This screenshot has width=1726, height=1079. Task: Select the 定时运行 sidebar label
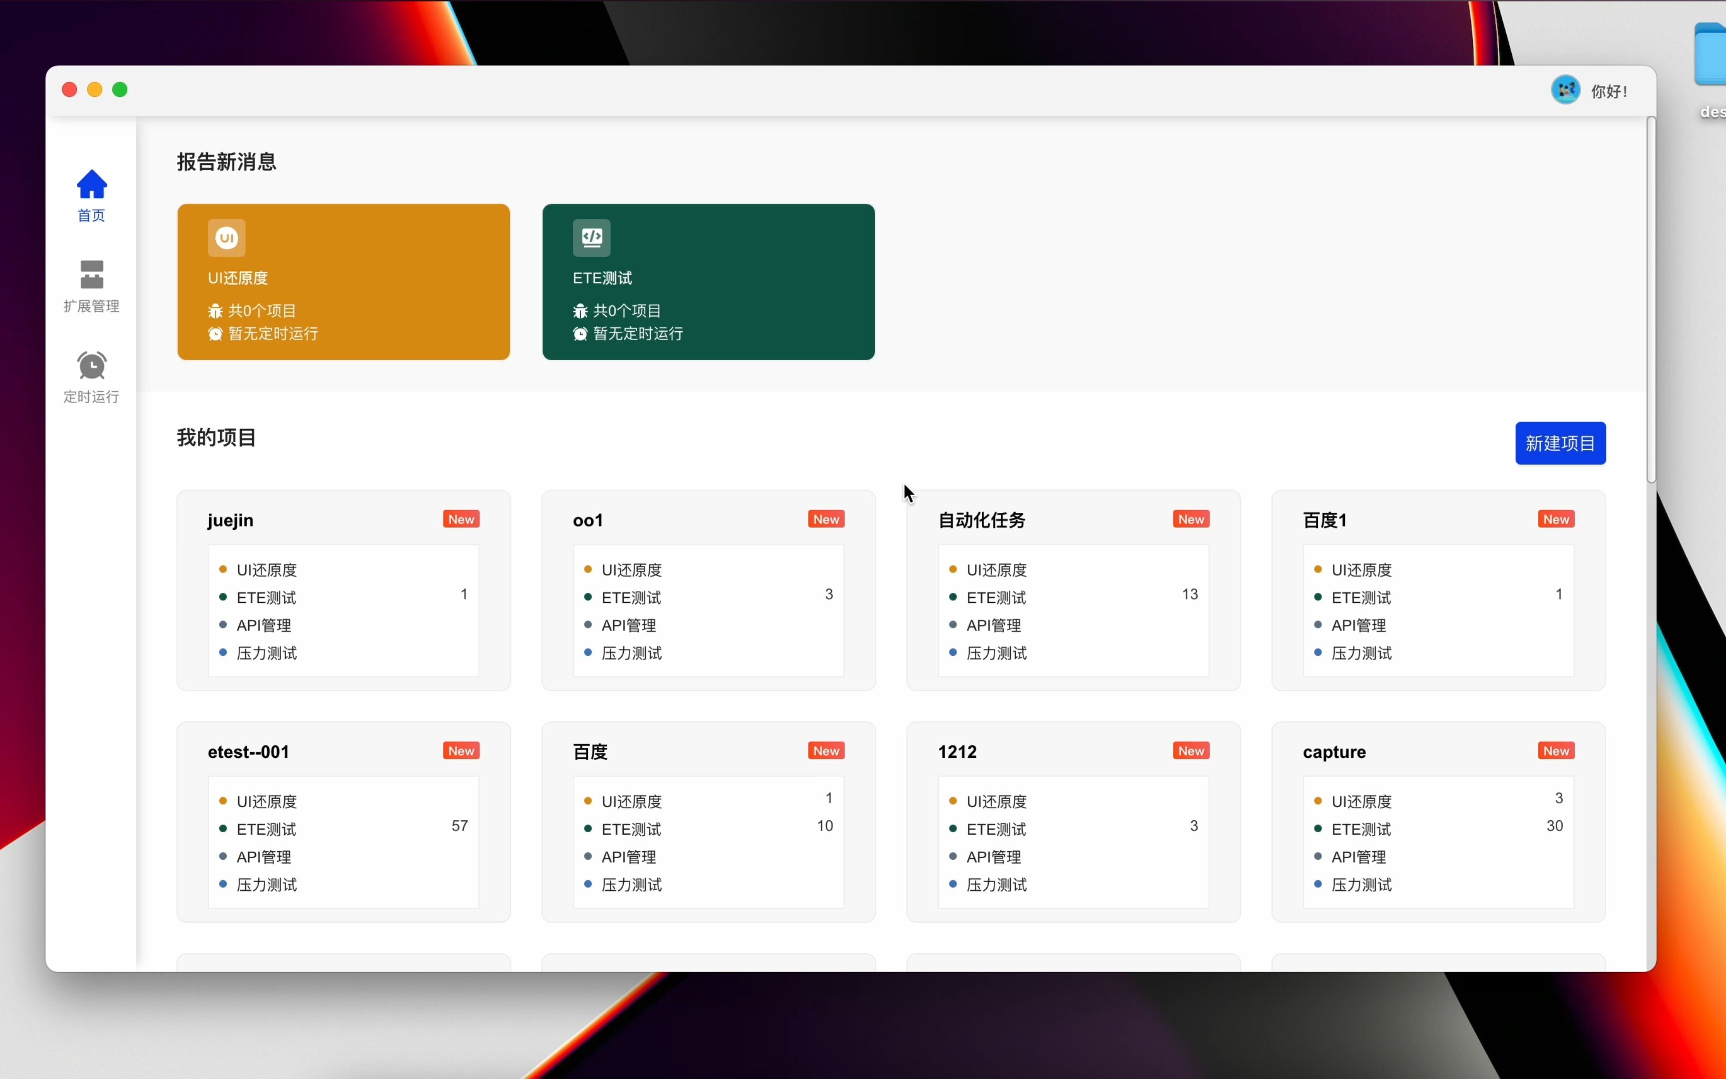pos(91,397)
